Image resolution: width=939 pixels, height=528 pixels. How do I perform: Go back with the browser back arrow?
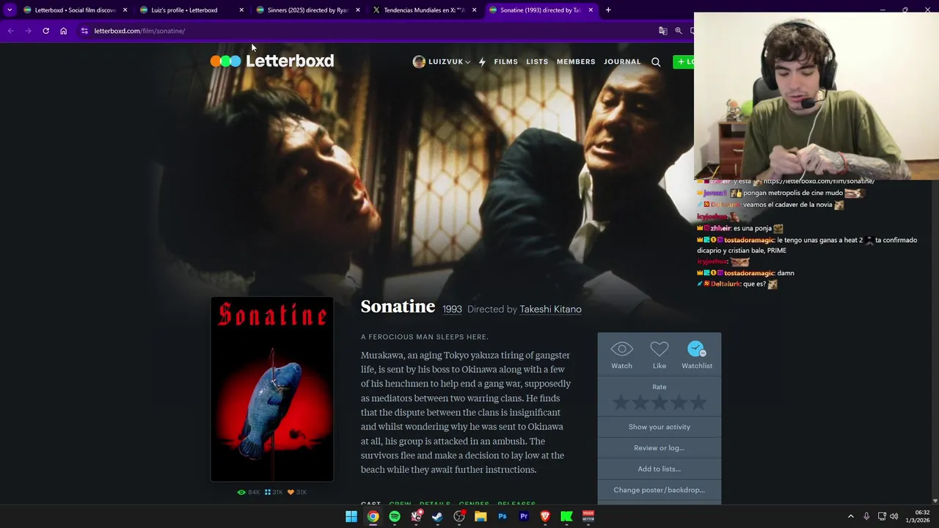pyautogui.click(x=10, y=31)
